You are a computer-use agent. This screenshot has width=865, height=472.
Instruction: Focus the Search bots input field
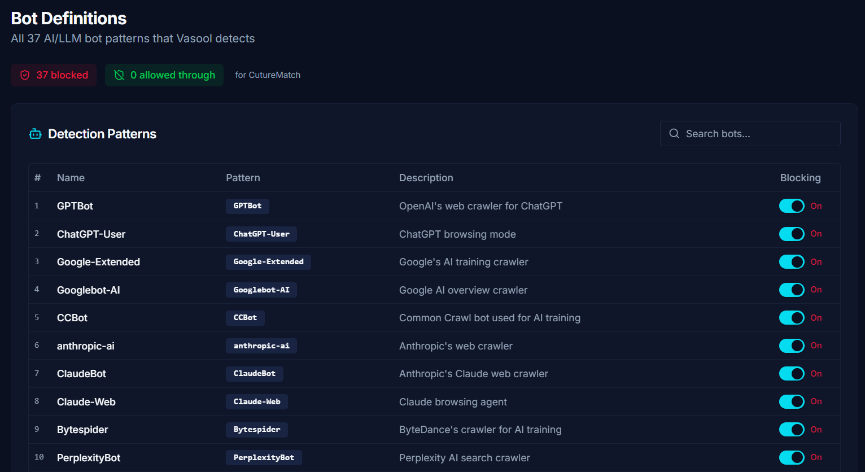click(x=750, y=134)
